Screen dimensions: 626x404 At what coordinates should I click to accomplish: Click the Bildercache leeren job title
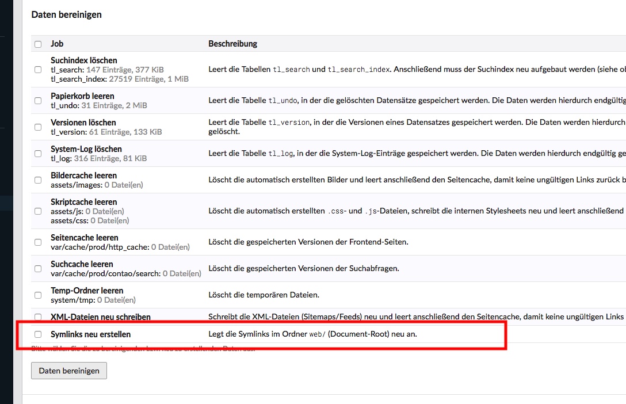pyautogui.click(x=84, y=176)
